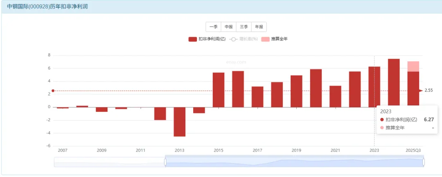Click the selected range of the zoom slider

(294, 162)
